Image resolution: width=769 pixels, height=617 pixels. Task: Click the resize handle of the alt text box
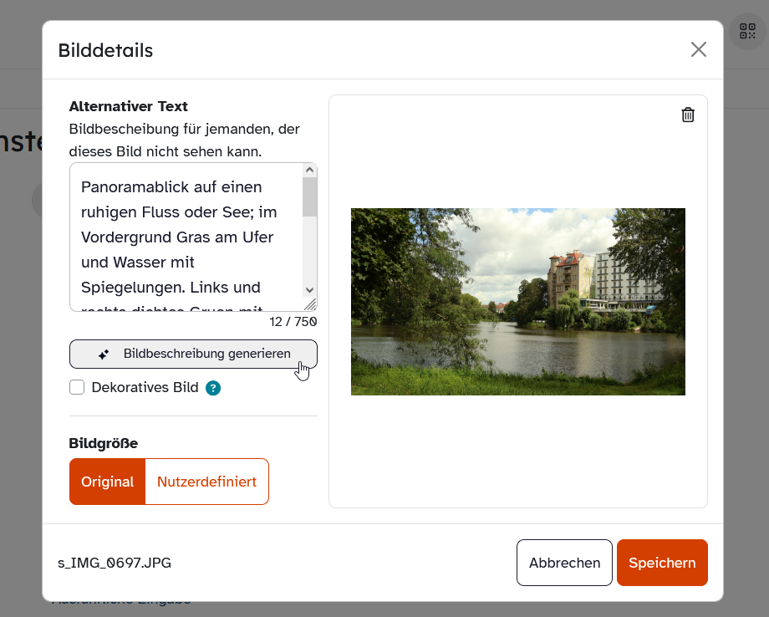(309, 304)
